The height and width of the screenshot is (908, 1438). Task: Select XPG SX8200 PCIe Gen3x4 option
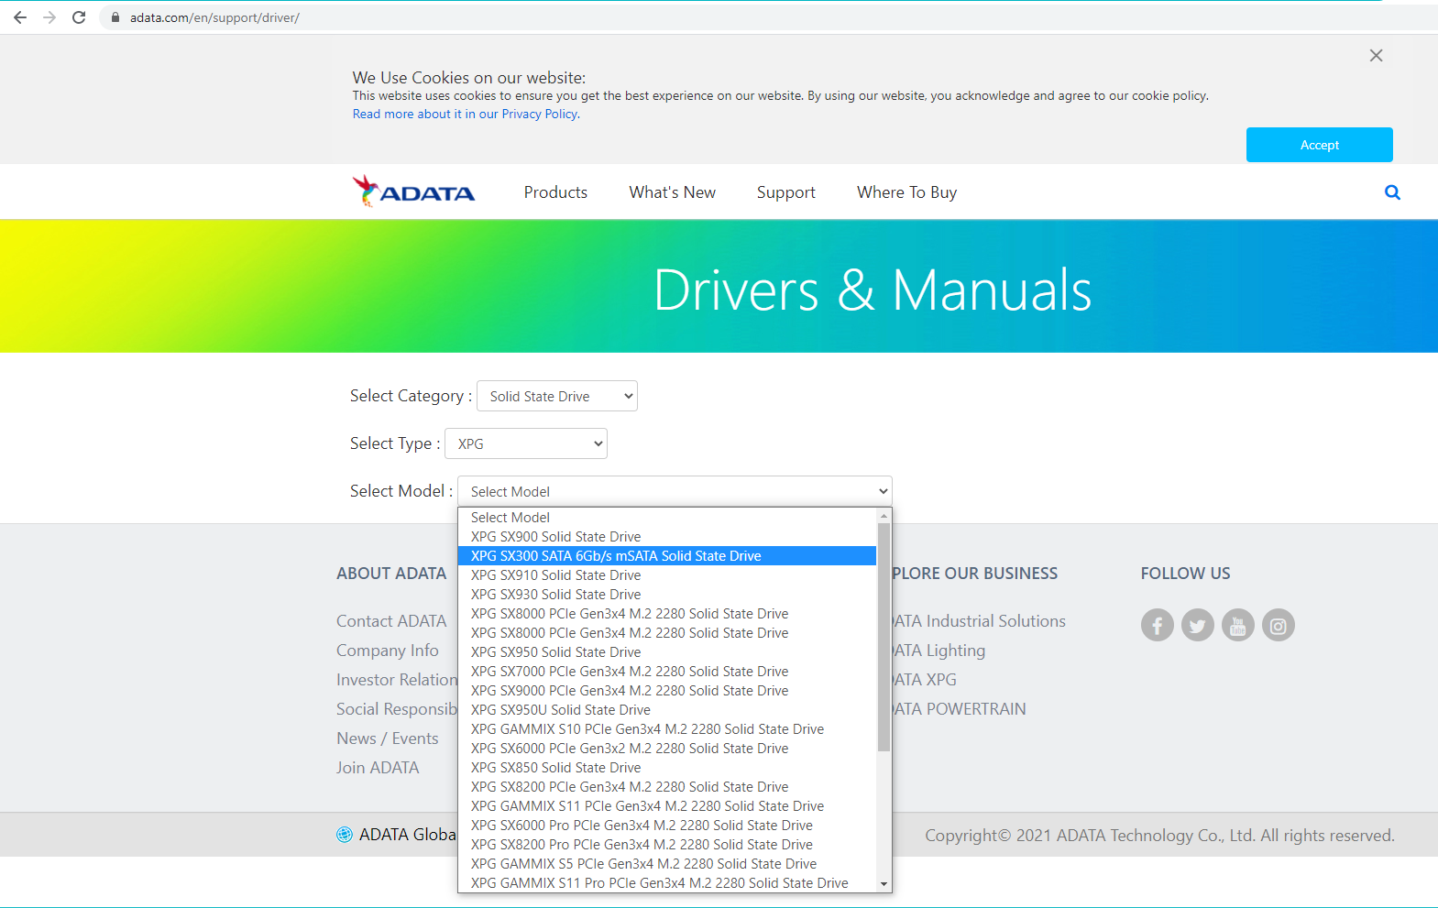(x=667, y=787)
